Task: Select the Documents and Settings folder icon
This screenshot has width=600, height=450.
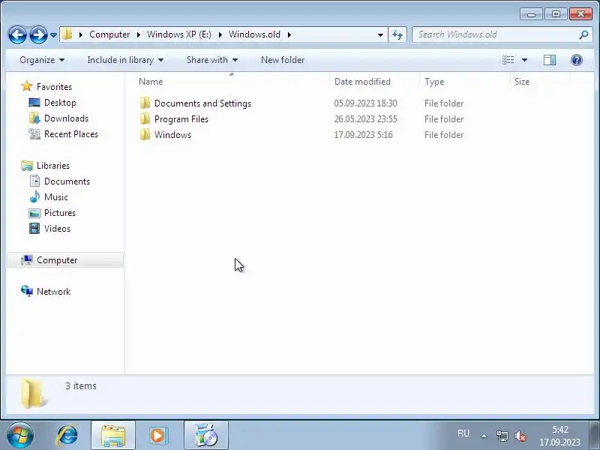Action: pyautogui.click(x=145, y=103)
